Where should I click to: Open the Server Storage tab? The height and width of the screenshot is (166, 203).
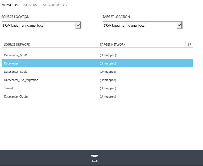pos(56,5)
